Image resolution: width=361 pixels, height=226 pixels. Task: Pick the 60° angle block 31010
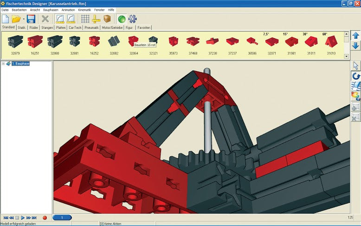coord(331,42)
